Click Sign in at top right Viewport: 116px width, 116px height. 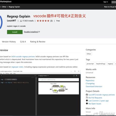click(106, 2)
